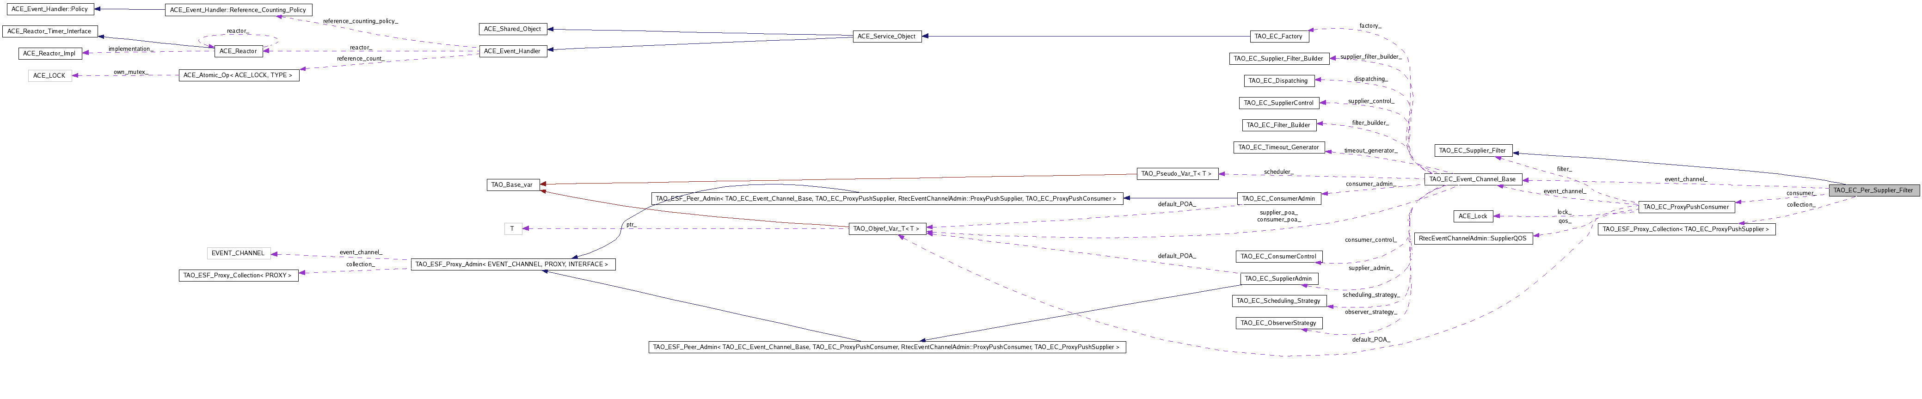Click the TAO_EC_Factory node
This screenshot has height=399, width=1922.
pyautogui.click(x=1278, y=36)
